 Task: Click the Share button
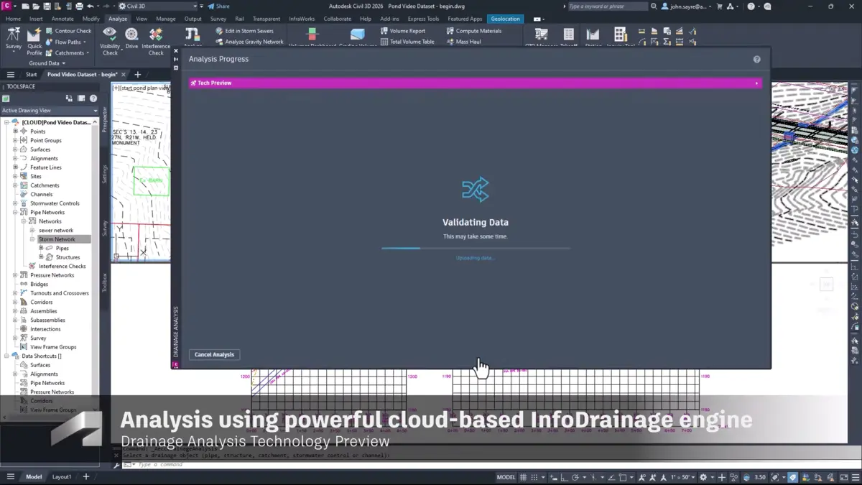point(219,6)
